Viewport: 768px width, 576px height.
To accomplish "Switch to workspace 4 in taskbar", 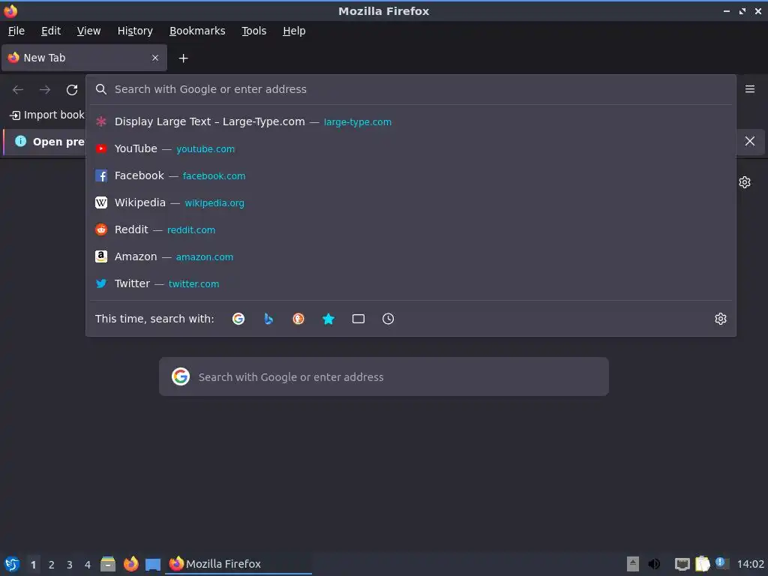I will (88, 565).
